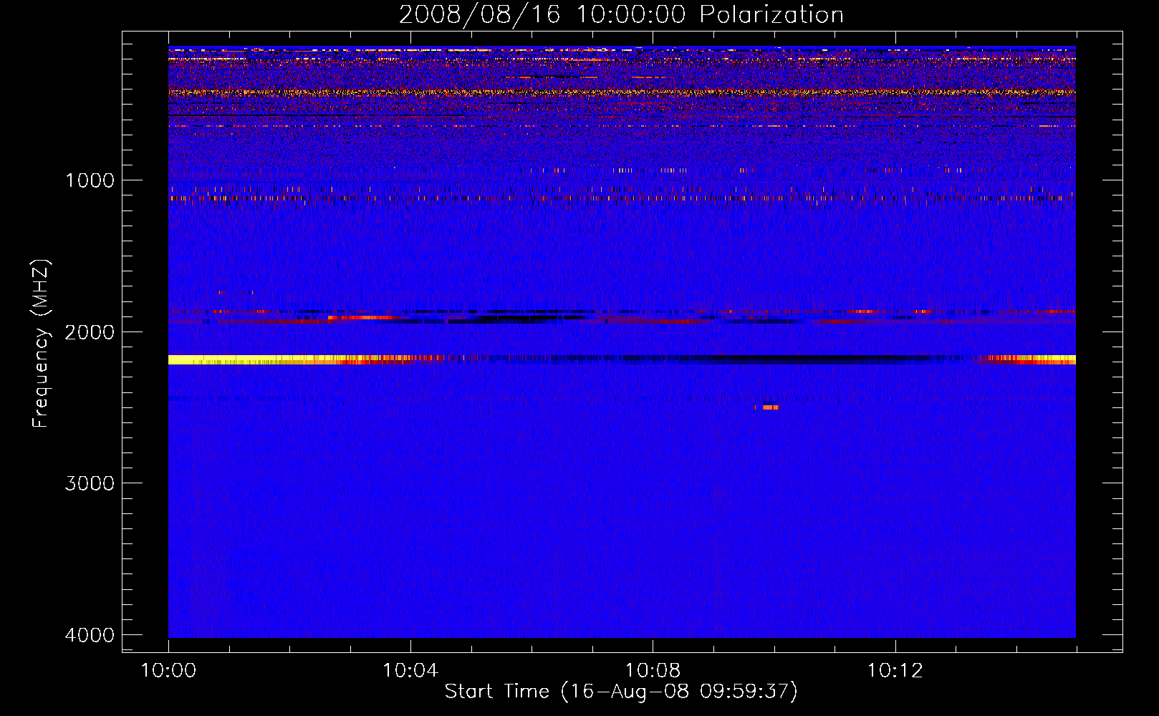This screenshot has width=1159, height=716.
Task: Click the small orange spot near 2500 MHz
Action: coord(770,407)
